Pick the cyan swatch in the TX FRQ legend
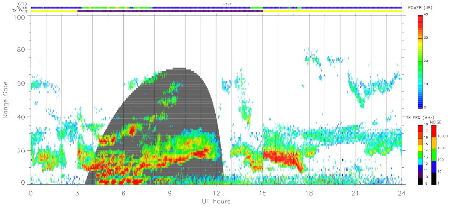Screen dimensions: 452x209 tap(420, 161)
